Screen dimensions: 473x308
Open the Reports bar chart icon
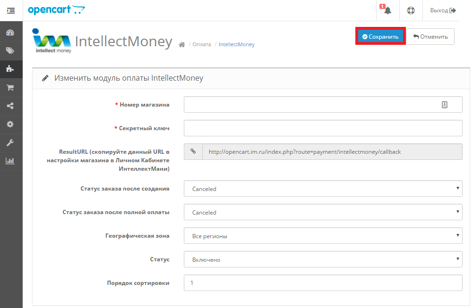(10, 161)
